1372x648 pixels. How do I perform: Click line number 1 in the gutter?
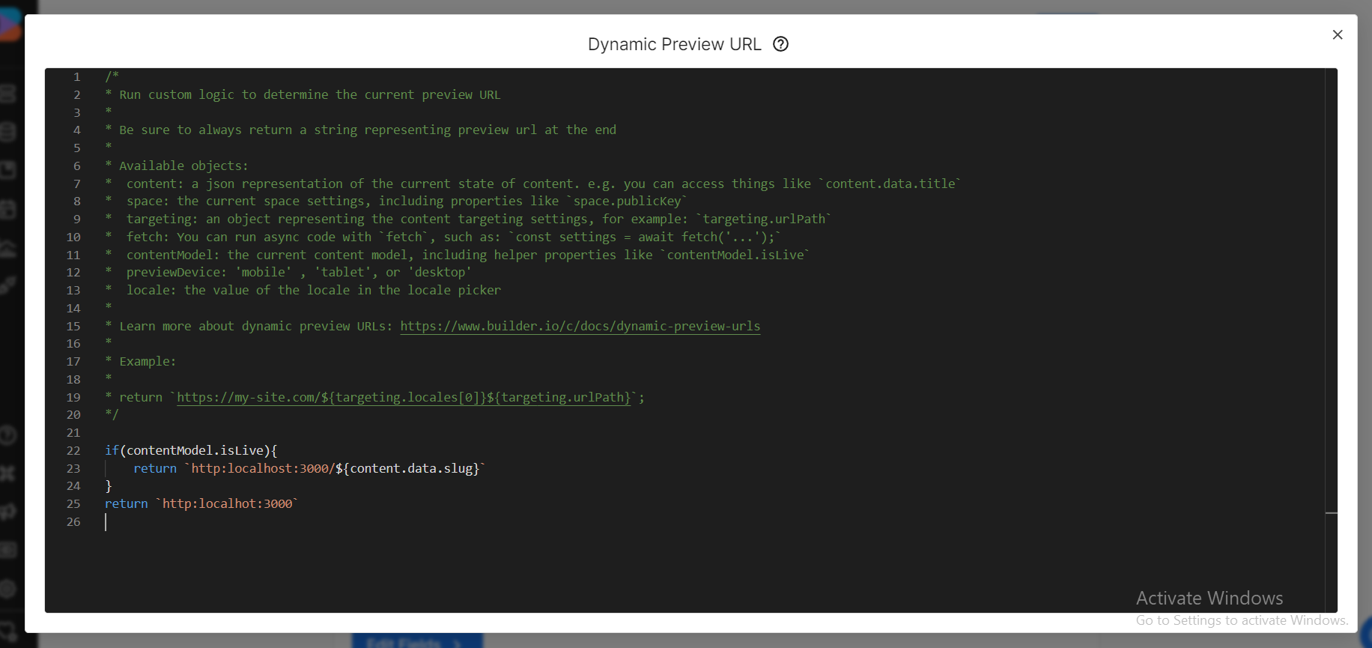click(x=76, y=77)
